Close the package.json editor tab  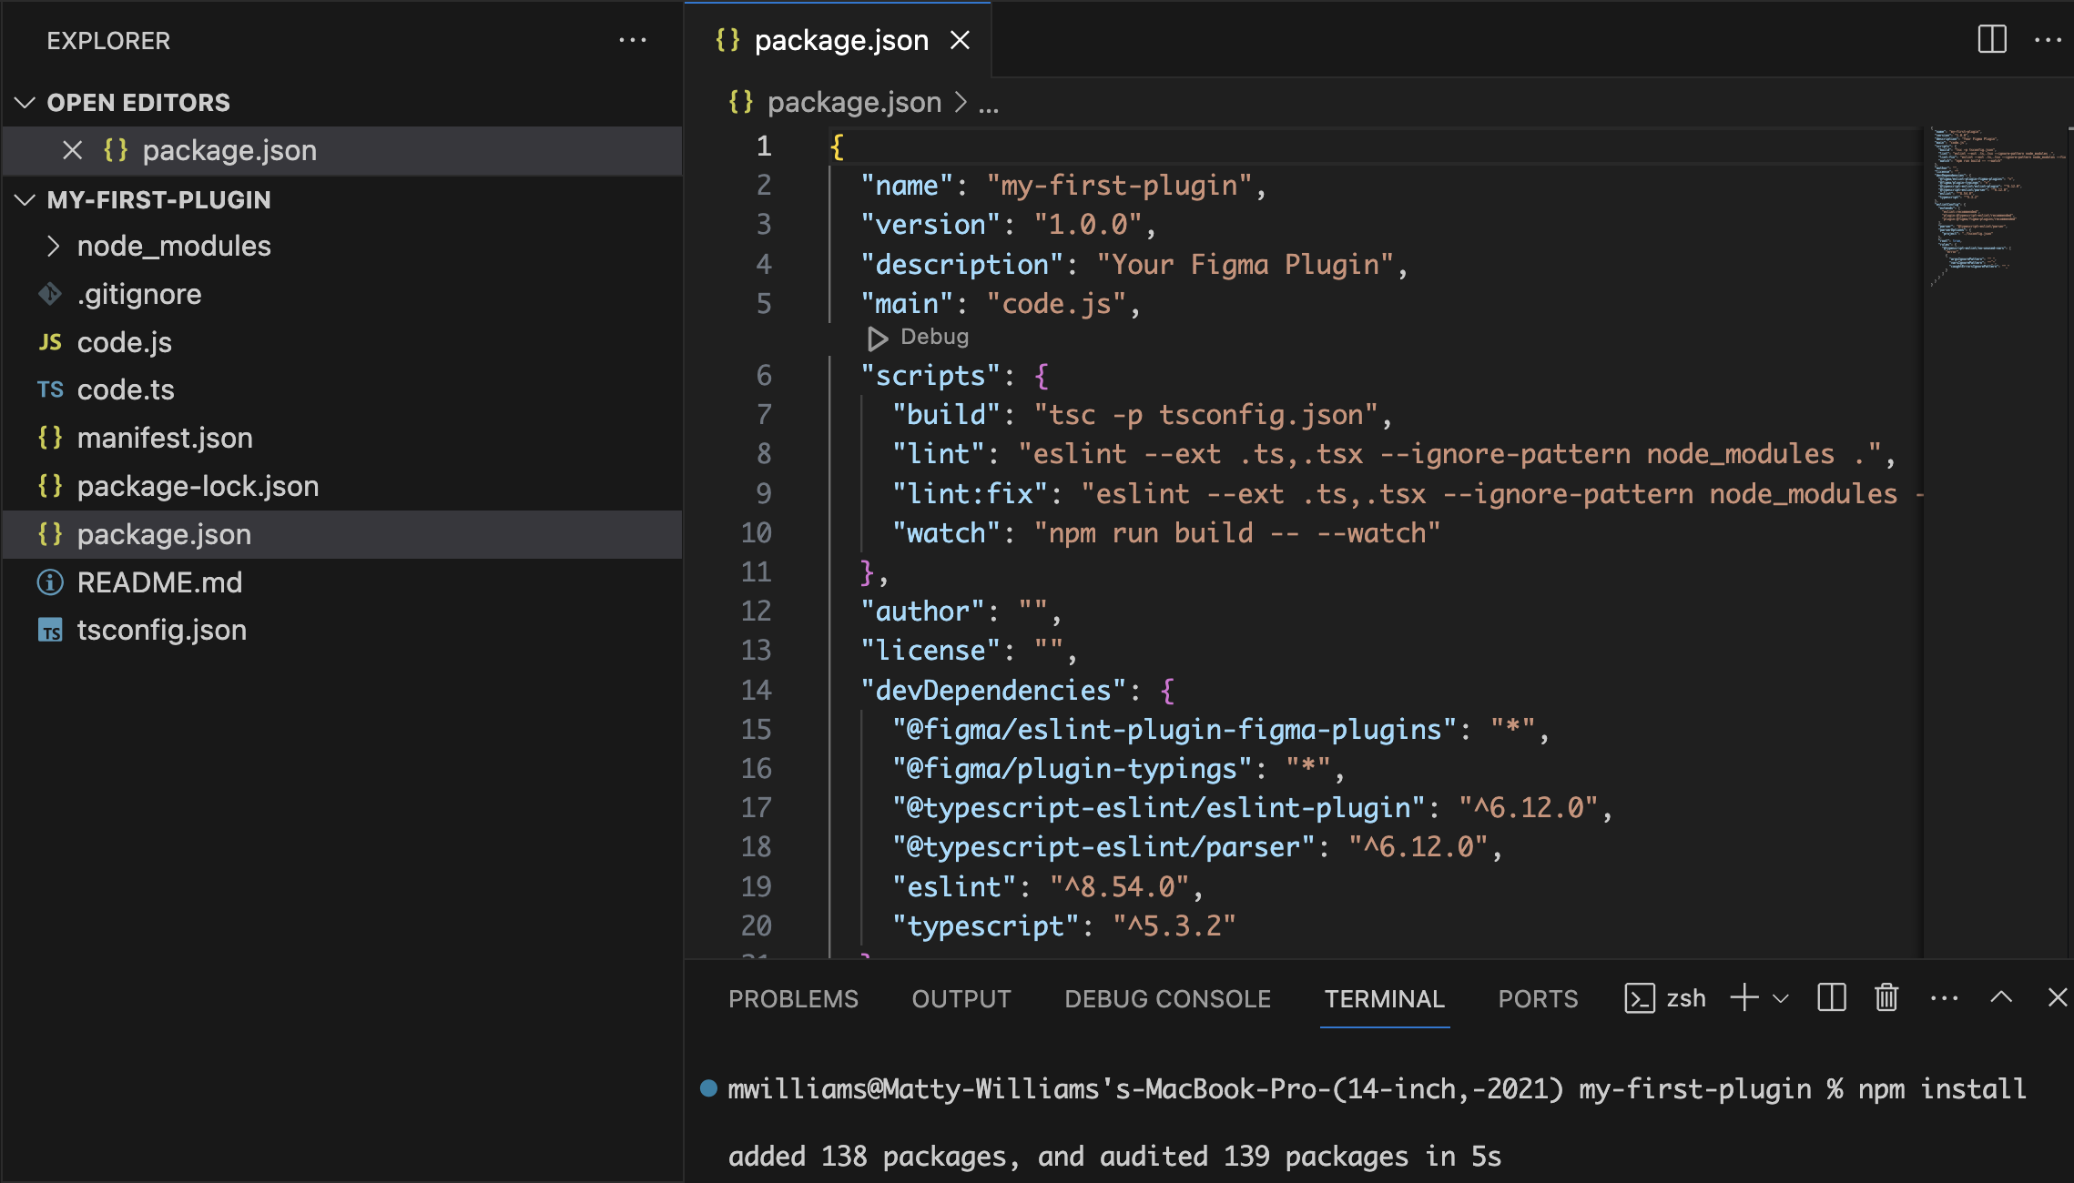click(x=960, y=40)
